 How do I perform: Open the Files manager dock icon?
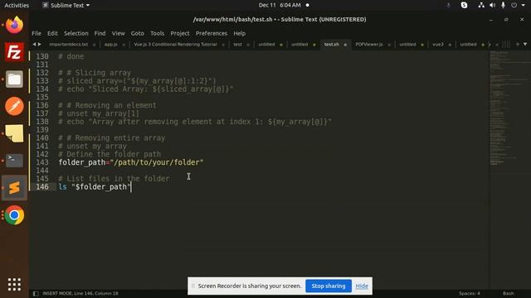tap(14, 79)
